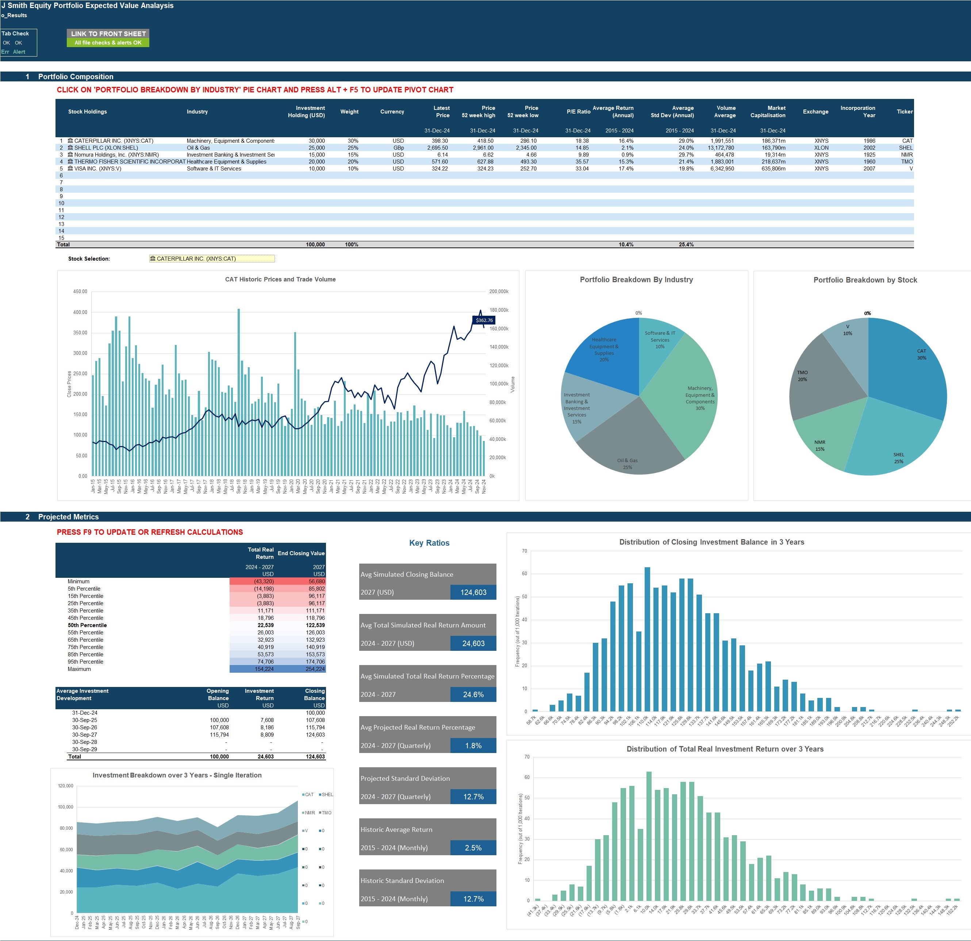Click the 2.5% Historic Average Return value
This screenshot has width=971, height=941.
coord(473,848)
